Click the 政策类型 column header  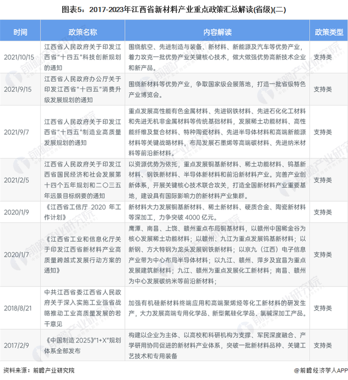point(329,32)
